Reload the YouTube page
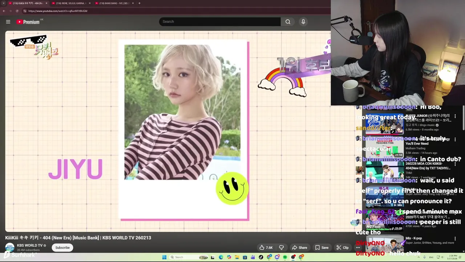 coord(17,11)
